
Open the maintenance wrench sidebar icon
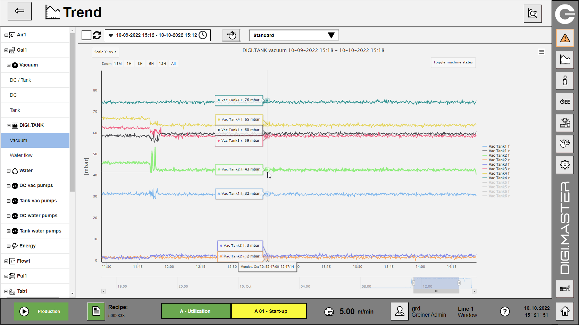click(x=565, y=143)
